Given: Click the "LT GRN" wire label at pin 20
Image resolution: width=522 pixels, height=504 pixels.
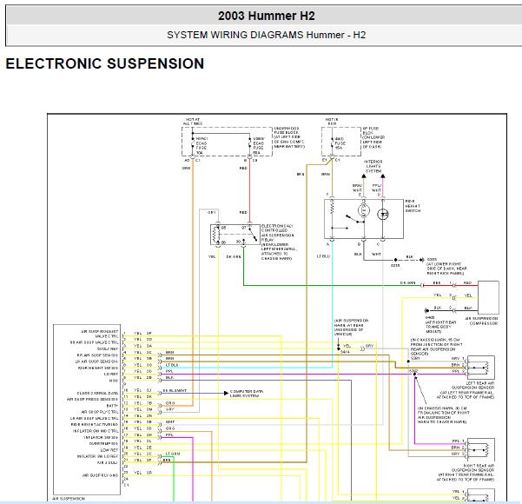Looking at the screenshot, I should coord(173,454).
